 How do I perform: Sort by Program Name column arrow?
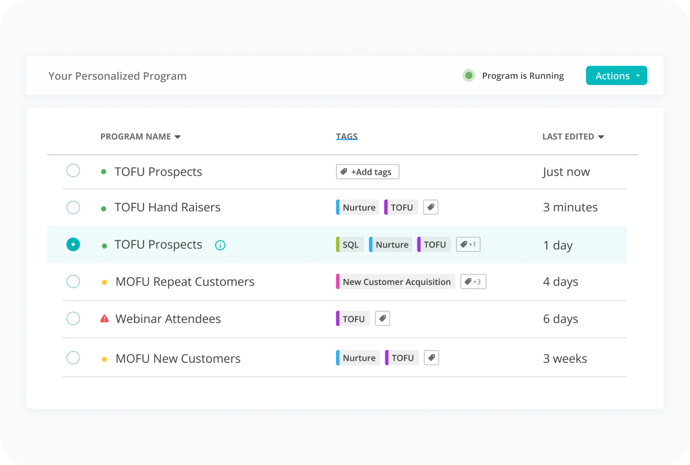pyautogui.click(x=177, y=137)
